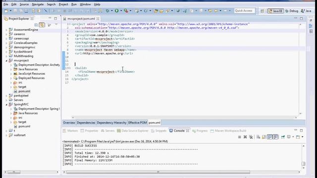Image resolution: width=317 pixels, height=178 pixels.
Task: Switch to the Overview tab
Action: coord(69,123)
